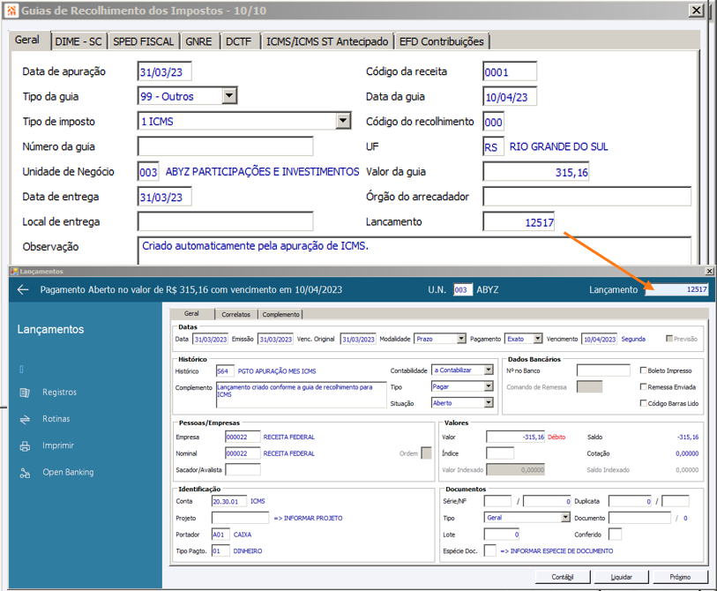The height and width of the screenshot is (591, 717).
Task: Expand the Tipo da guia dropdown
Action: click(229, 96)
